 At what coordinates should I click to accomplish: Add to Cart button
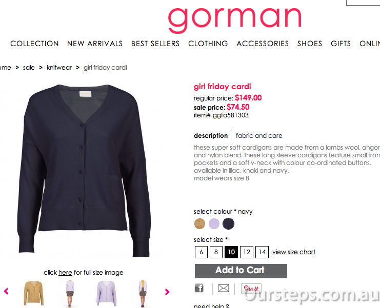click(241, 271)
